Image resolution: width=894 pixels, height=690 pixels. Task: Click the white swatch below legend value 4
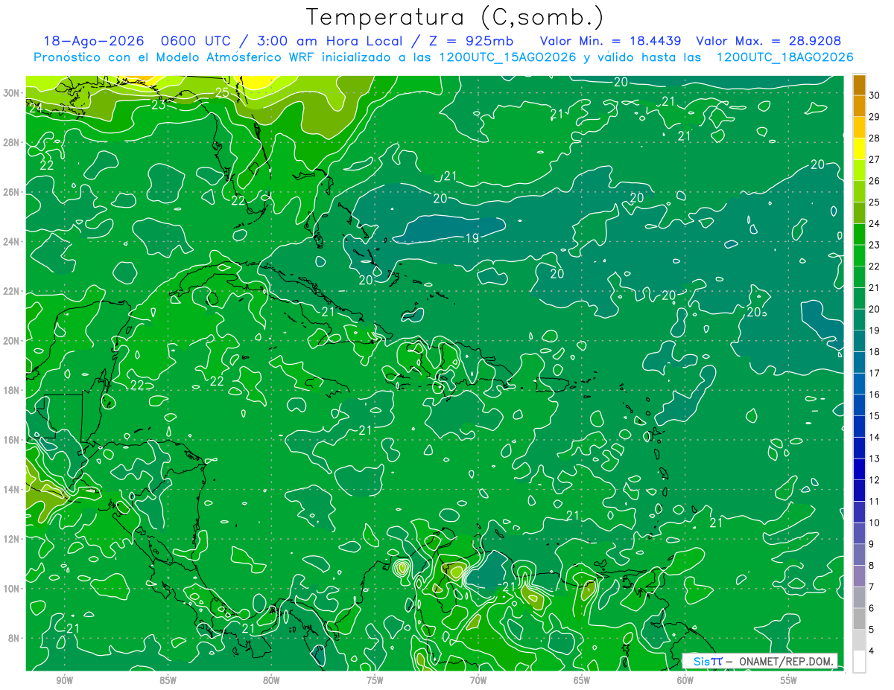(859, 662)
